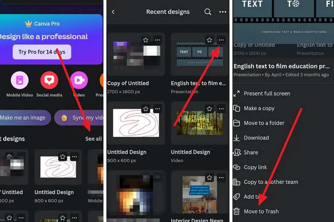Tap the tag icon in the design menu
Image resolution: width=334 pixels, height=222 pixels.
pos(237,197)
